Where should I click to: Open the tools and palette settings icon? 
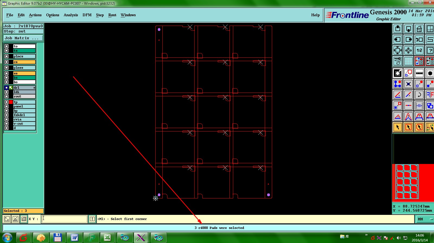click(x=398, y=61)
